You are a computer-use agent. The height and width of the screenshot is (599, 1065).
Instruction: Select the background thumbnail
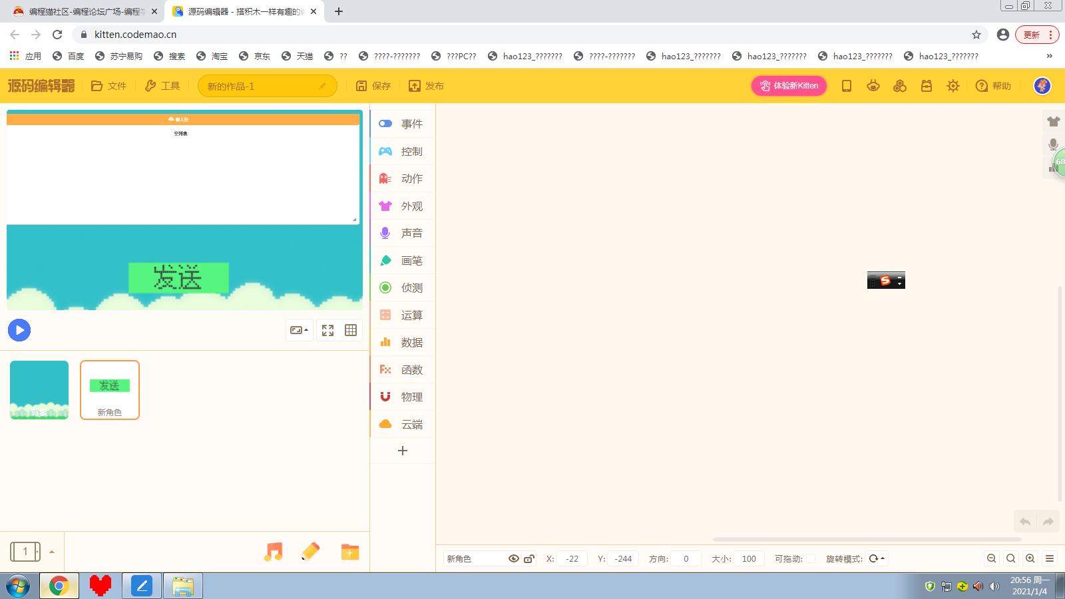39,390
